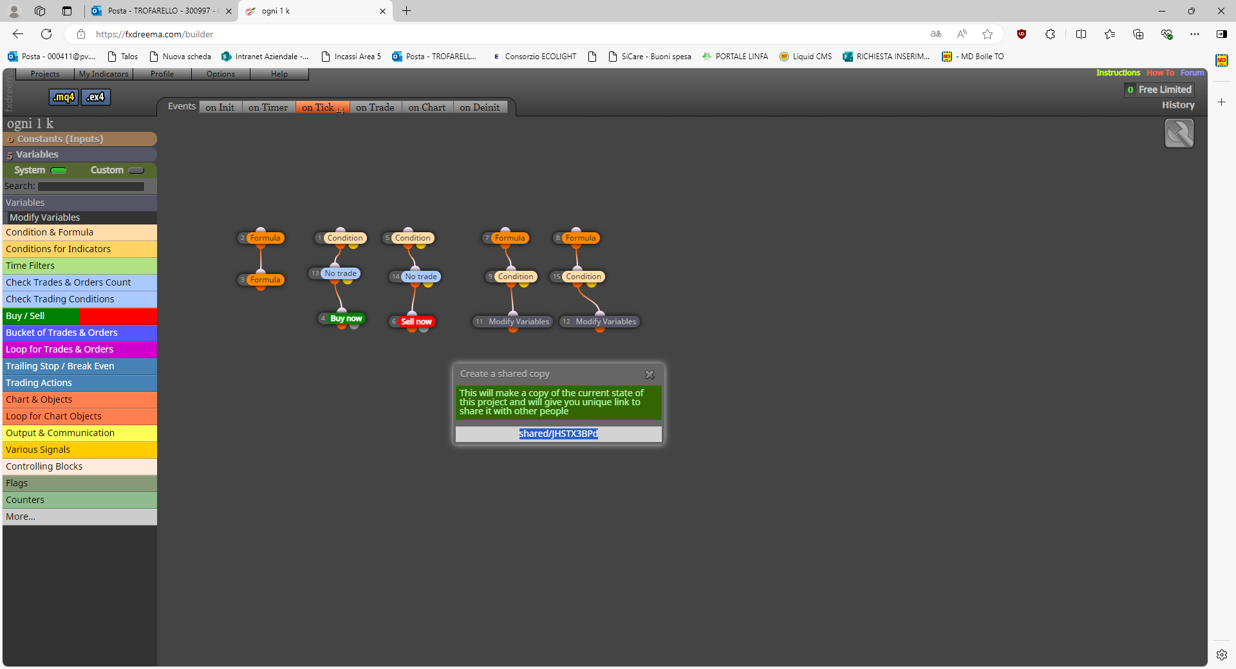
Task: Expand the Counters category
Action: [x=80, y=500]
